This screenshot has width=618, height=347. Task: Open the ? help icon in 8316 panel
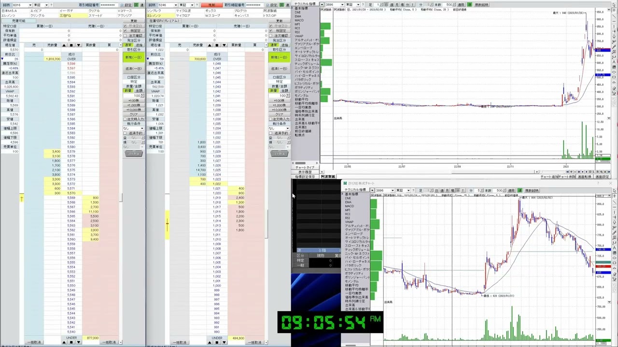tap(51, 5)
